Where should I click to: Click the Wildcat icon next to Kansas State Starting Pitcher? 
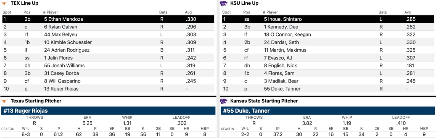[223, 101]
